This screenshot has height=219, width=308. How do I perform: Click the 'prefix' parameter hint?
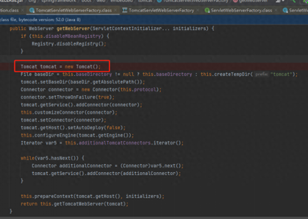pos(261,74)
